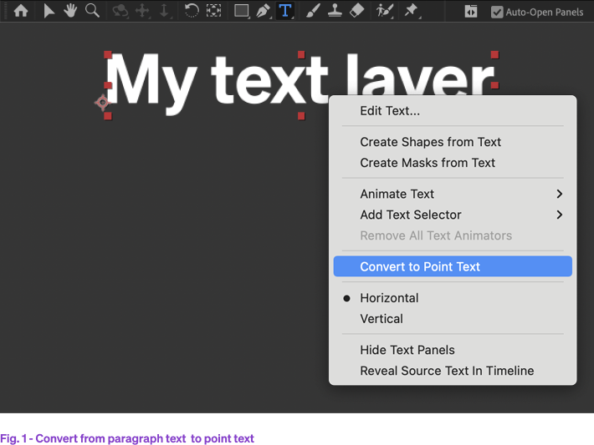Expand the Animate Text submenu
The image size is (594, 445).
453,194
